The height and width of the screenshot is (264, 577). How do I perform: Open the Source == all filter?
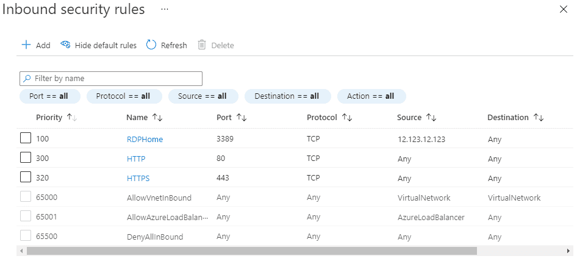point(203,96)
